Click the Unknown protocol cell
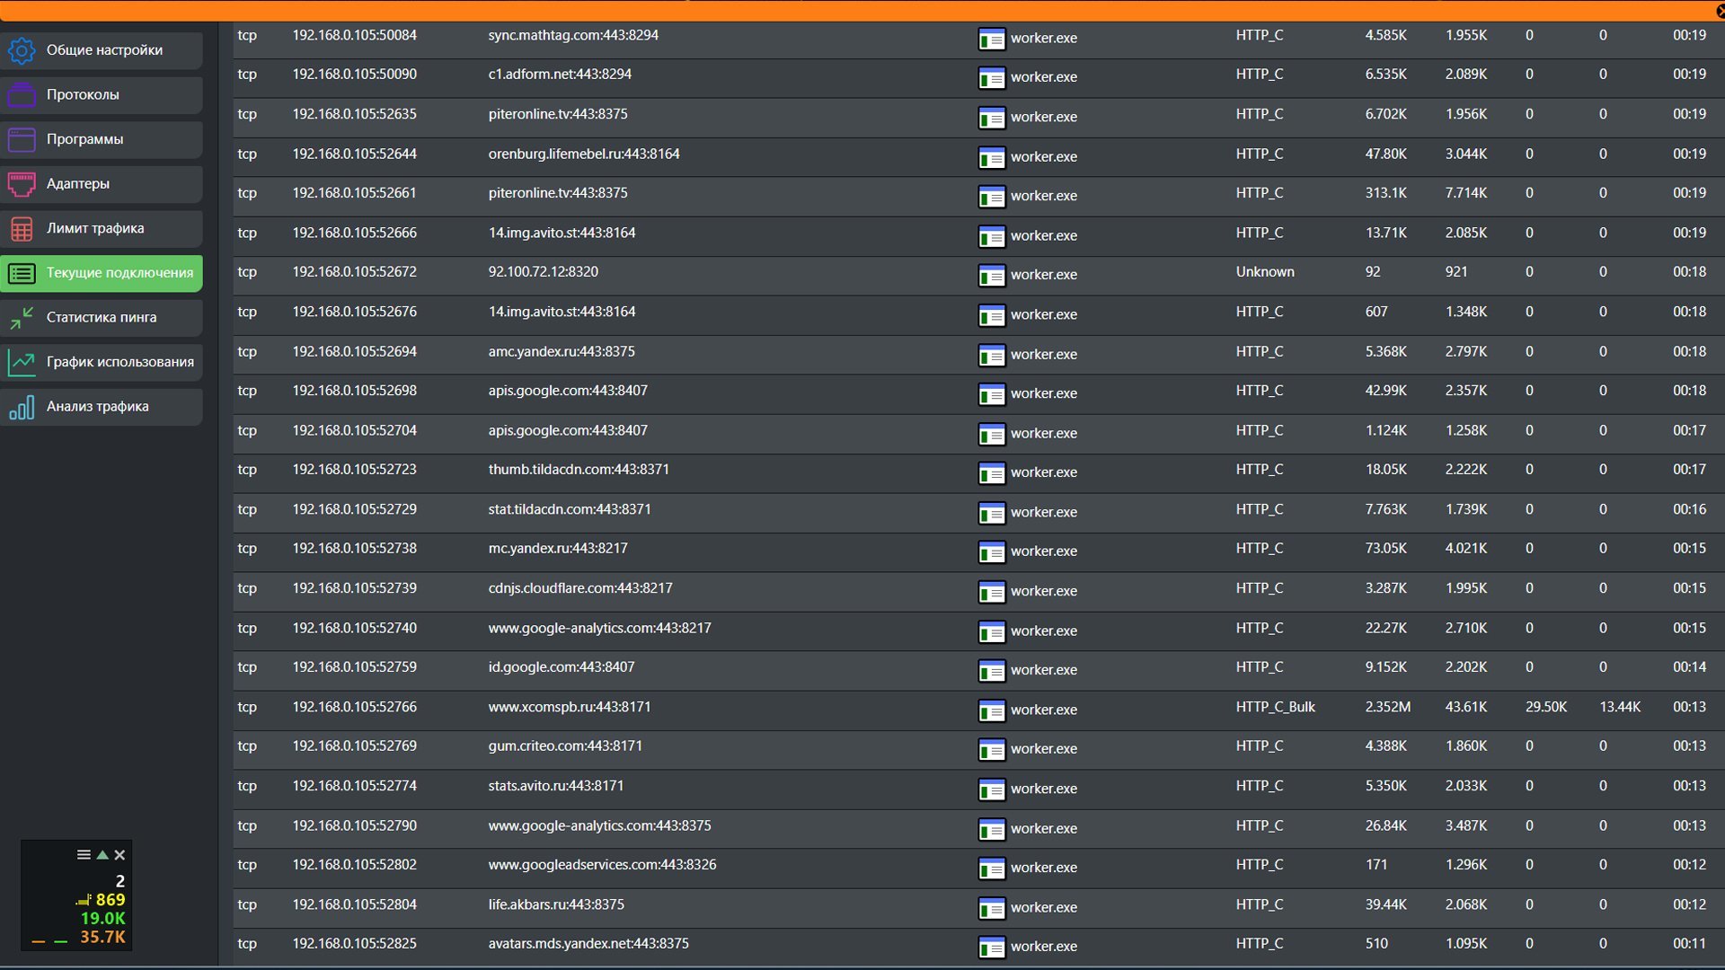This screenshot has height=970, width=1725. tap(1264, 272)
